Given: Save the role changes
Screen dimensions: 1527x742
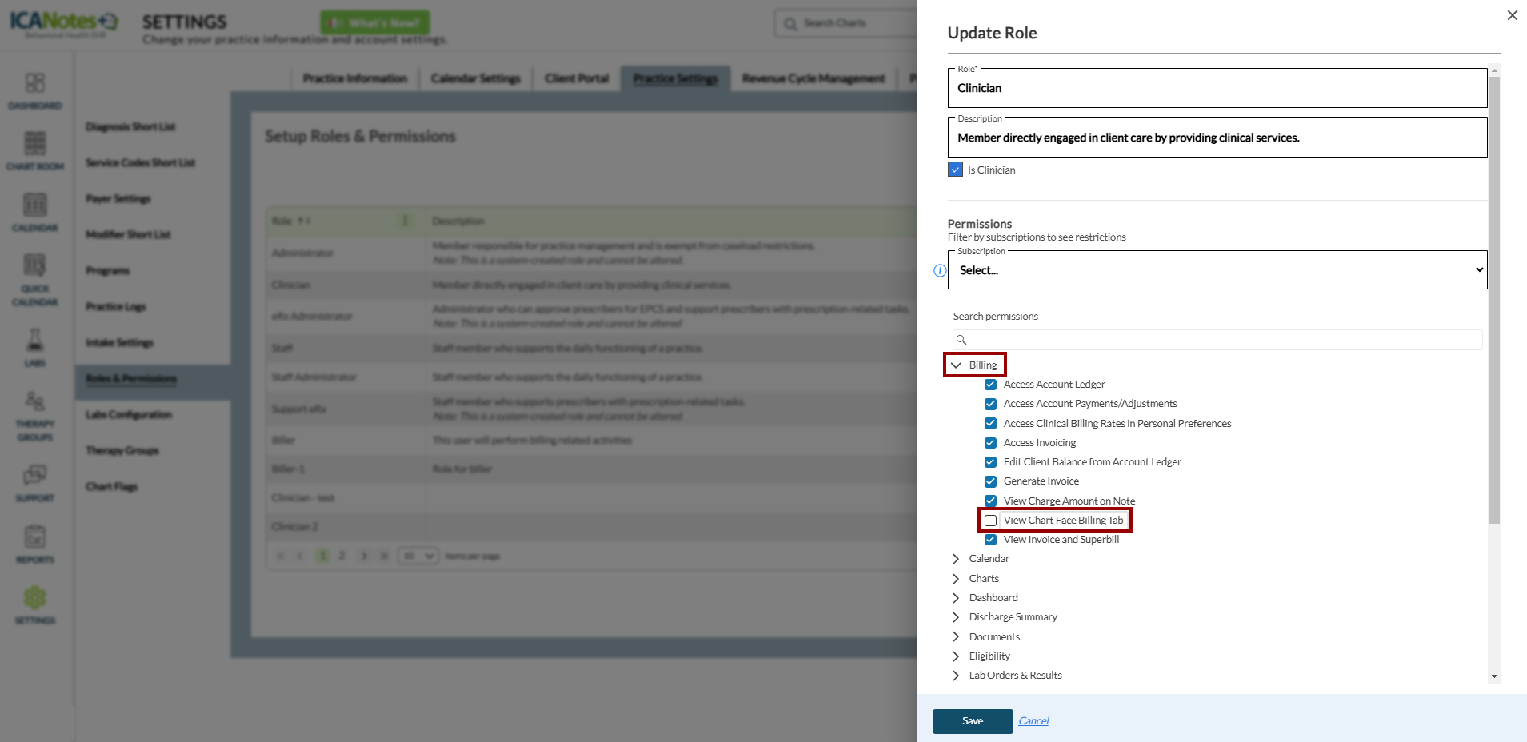Looking at the screenshot, I should 972,721.
